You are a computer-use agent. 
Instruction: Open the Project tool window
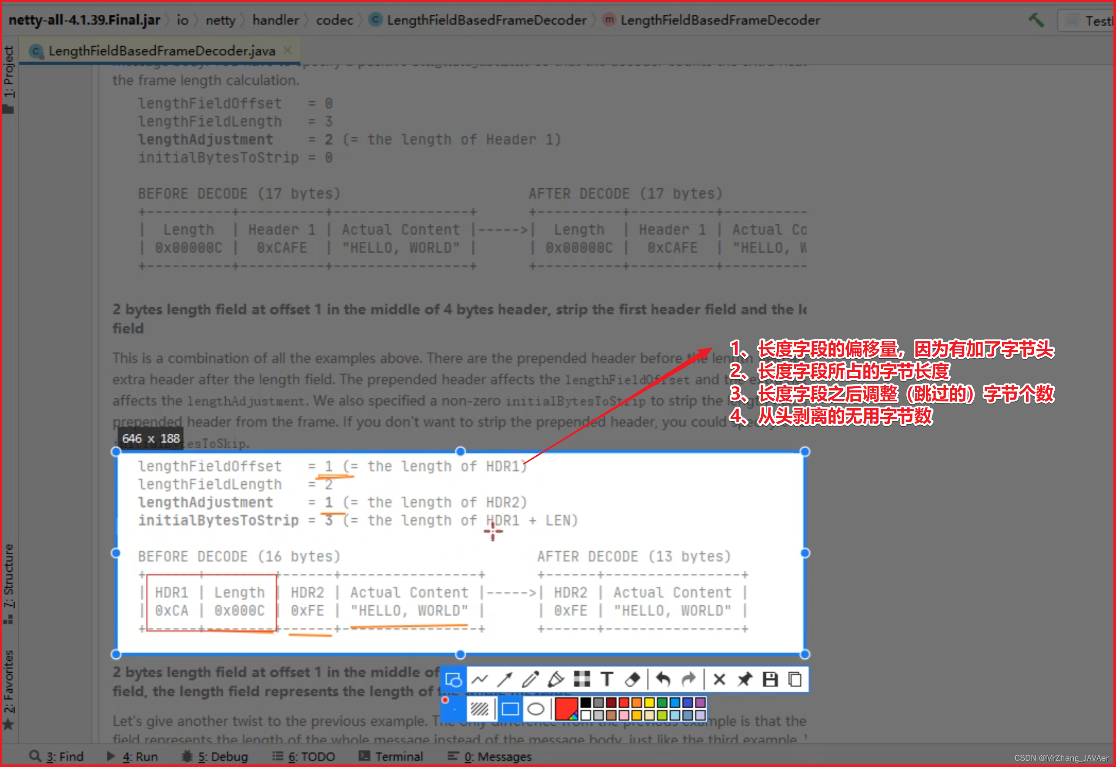(x=9, y=79)
